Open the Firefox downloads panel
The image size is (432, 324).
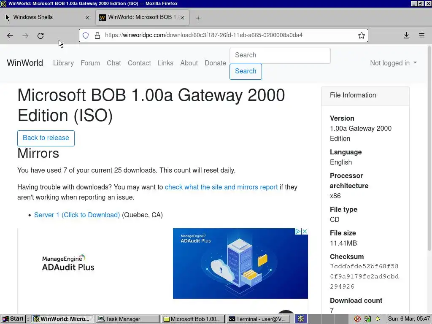(x=406, y=35)
